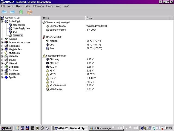Click the Alaplap motherboard icon
The width and height of the screenshot is (174, 131).
[x=6, y=39]
